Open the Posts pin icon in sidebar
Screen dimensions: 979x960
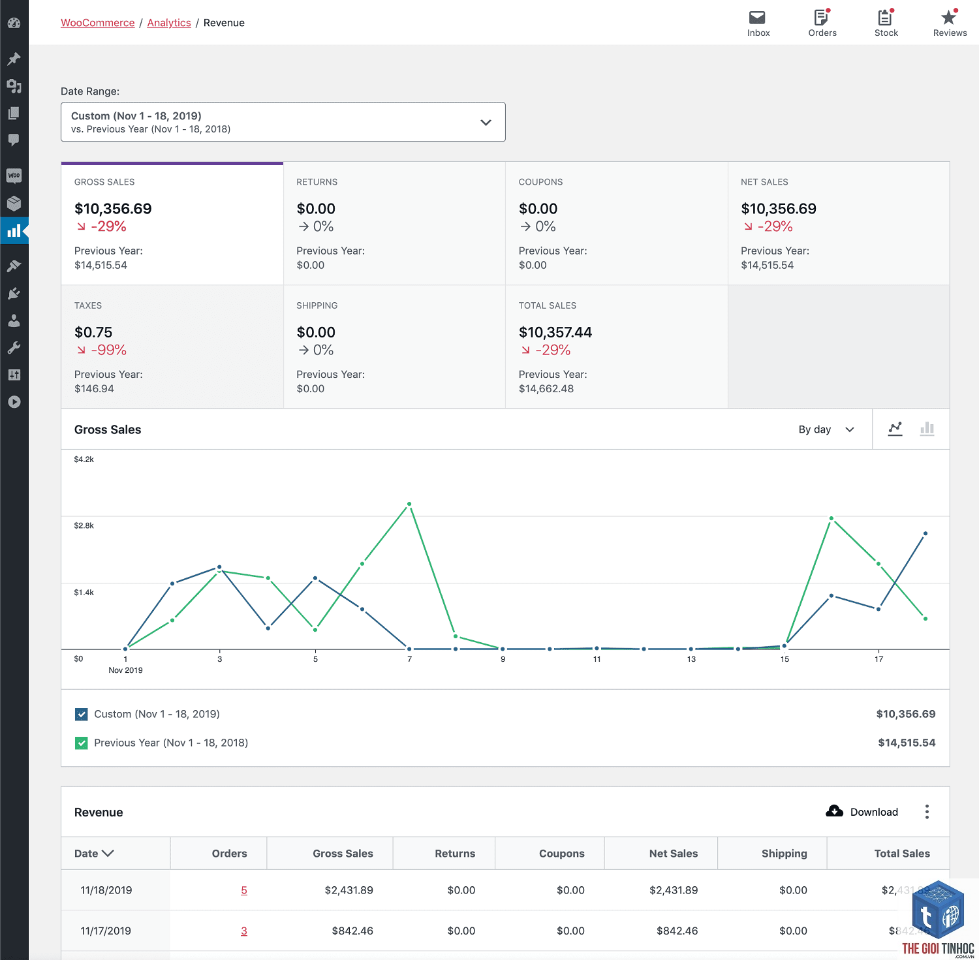point(14,59)
